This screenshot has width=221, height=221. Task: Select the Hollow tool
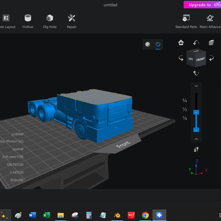(28, 21)
